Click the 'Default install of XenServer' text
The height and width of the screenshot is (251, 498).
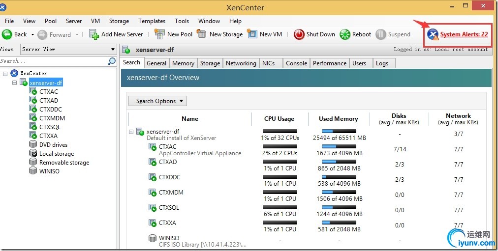point(182,138)
